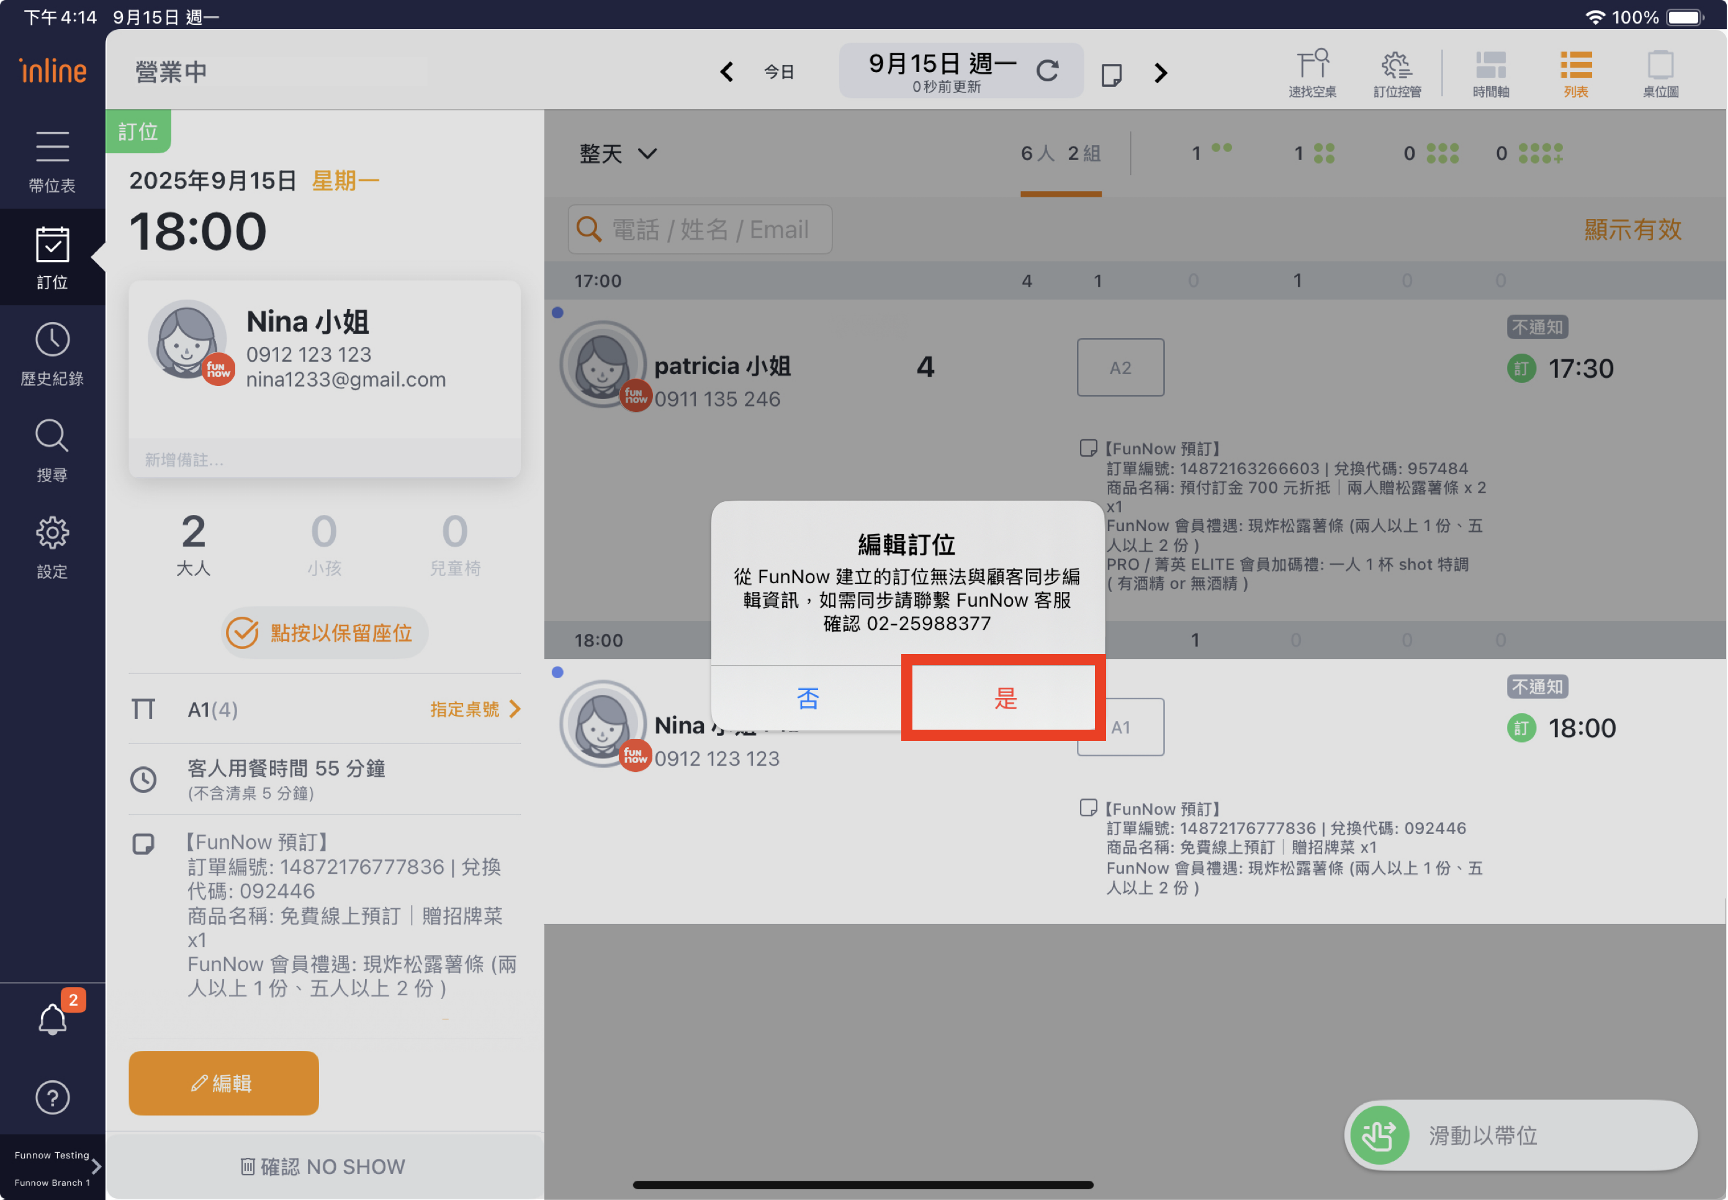Image resolution: width=1728 pixels, height=1200 pixels.
Task: Open the notification bell with badge
Action: click(53, 1019)
